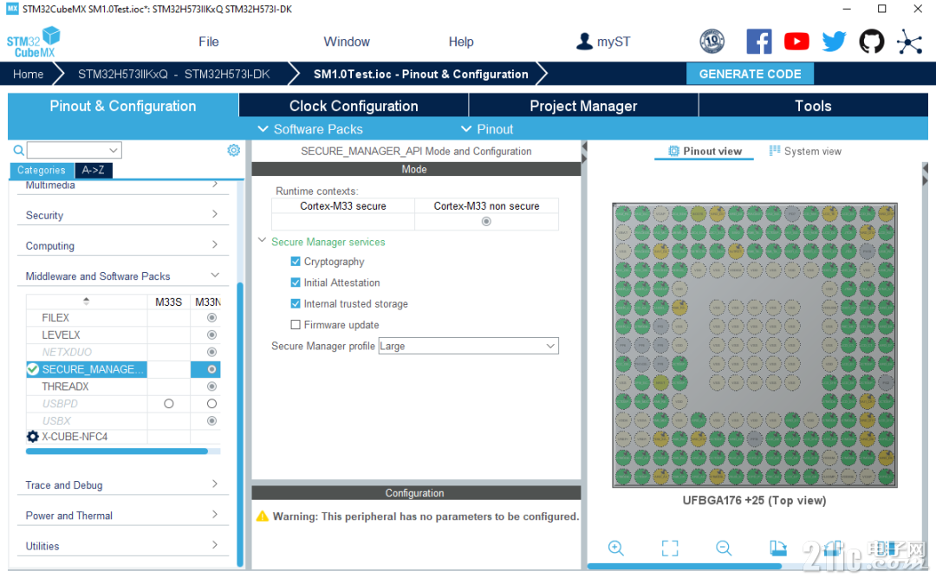Collapse the Secure Manager services section
This screenshot has width=936, height=578.
(x=262, y=241)
